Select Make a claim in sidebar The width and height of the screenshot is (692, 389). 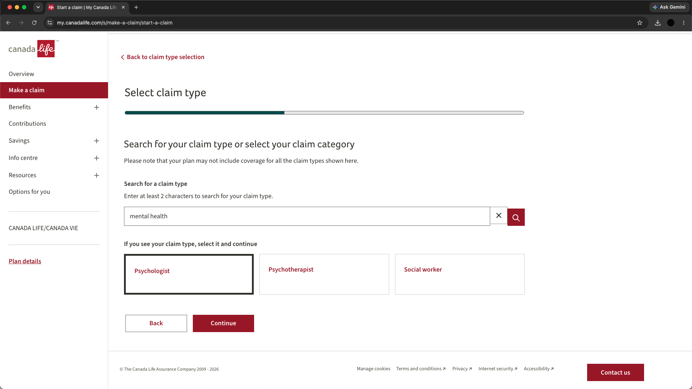tap(54, 90)
